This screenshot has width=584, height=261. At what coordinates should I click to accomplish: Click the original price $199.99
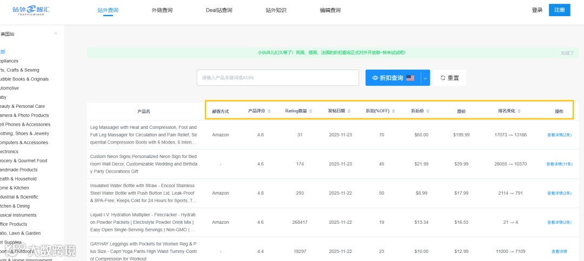pyautogui.click(x=461, y=135)
